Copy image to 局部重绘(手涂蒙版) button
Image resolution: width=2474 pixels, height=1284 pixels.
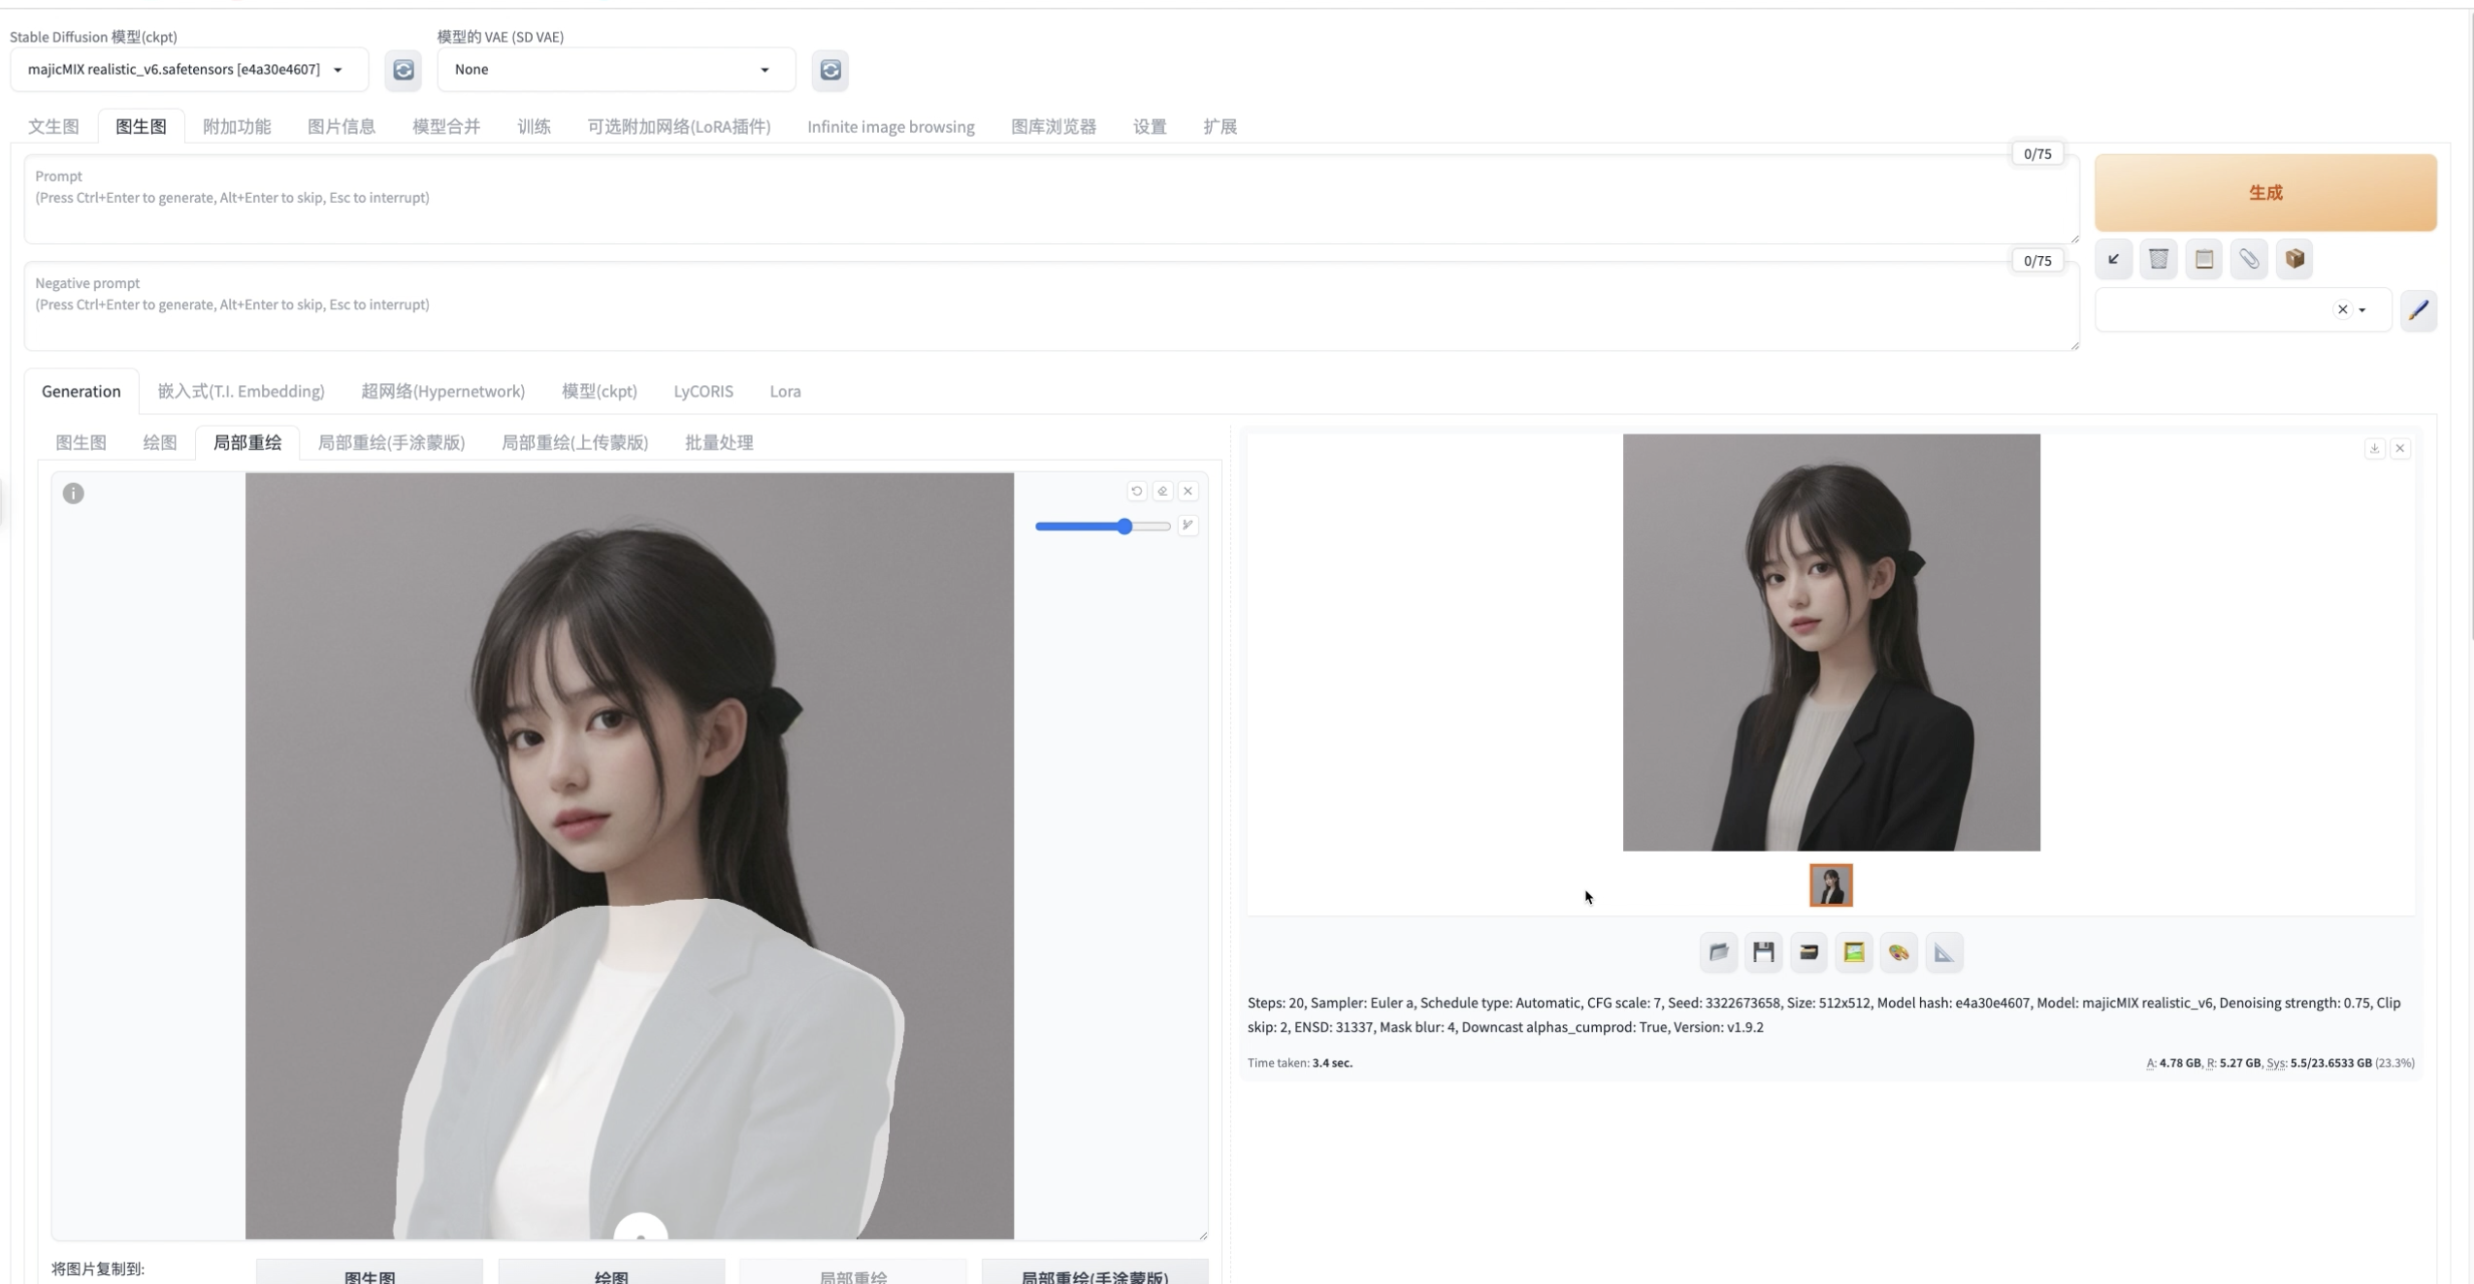tap(1094, 1272)
